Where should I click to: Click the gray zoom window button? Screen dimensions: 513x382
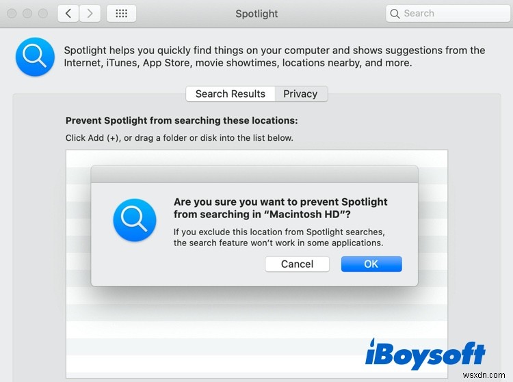click(x=43, y=14)
